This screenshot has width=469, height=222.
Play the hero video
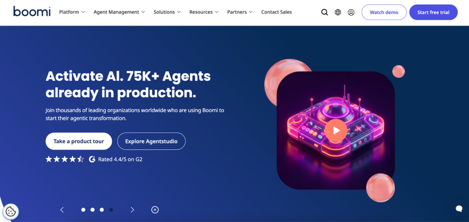pyautogui.click(x=336, y=130)
